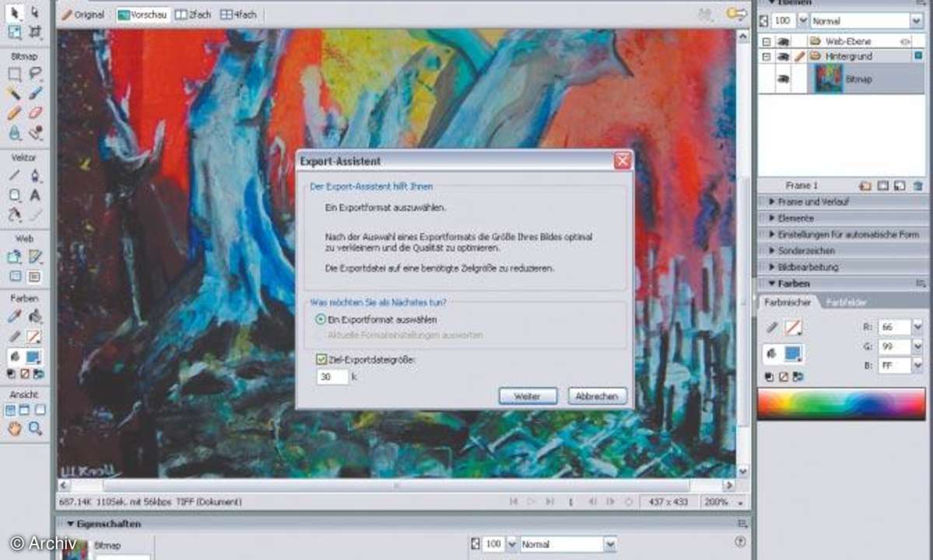Open the 200% zoom level dropdown
This screenshot has width=933, height=560.
740,502
